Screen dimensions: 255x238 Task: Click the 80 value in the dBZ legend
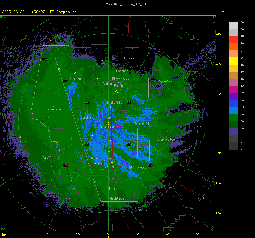pyautogui.click(x=242, y=22)
